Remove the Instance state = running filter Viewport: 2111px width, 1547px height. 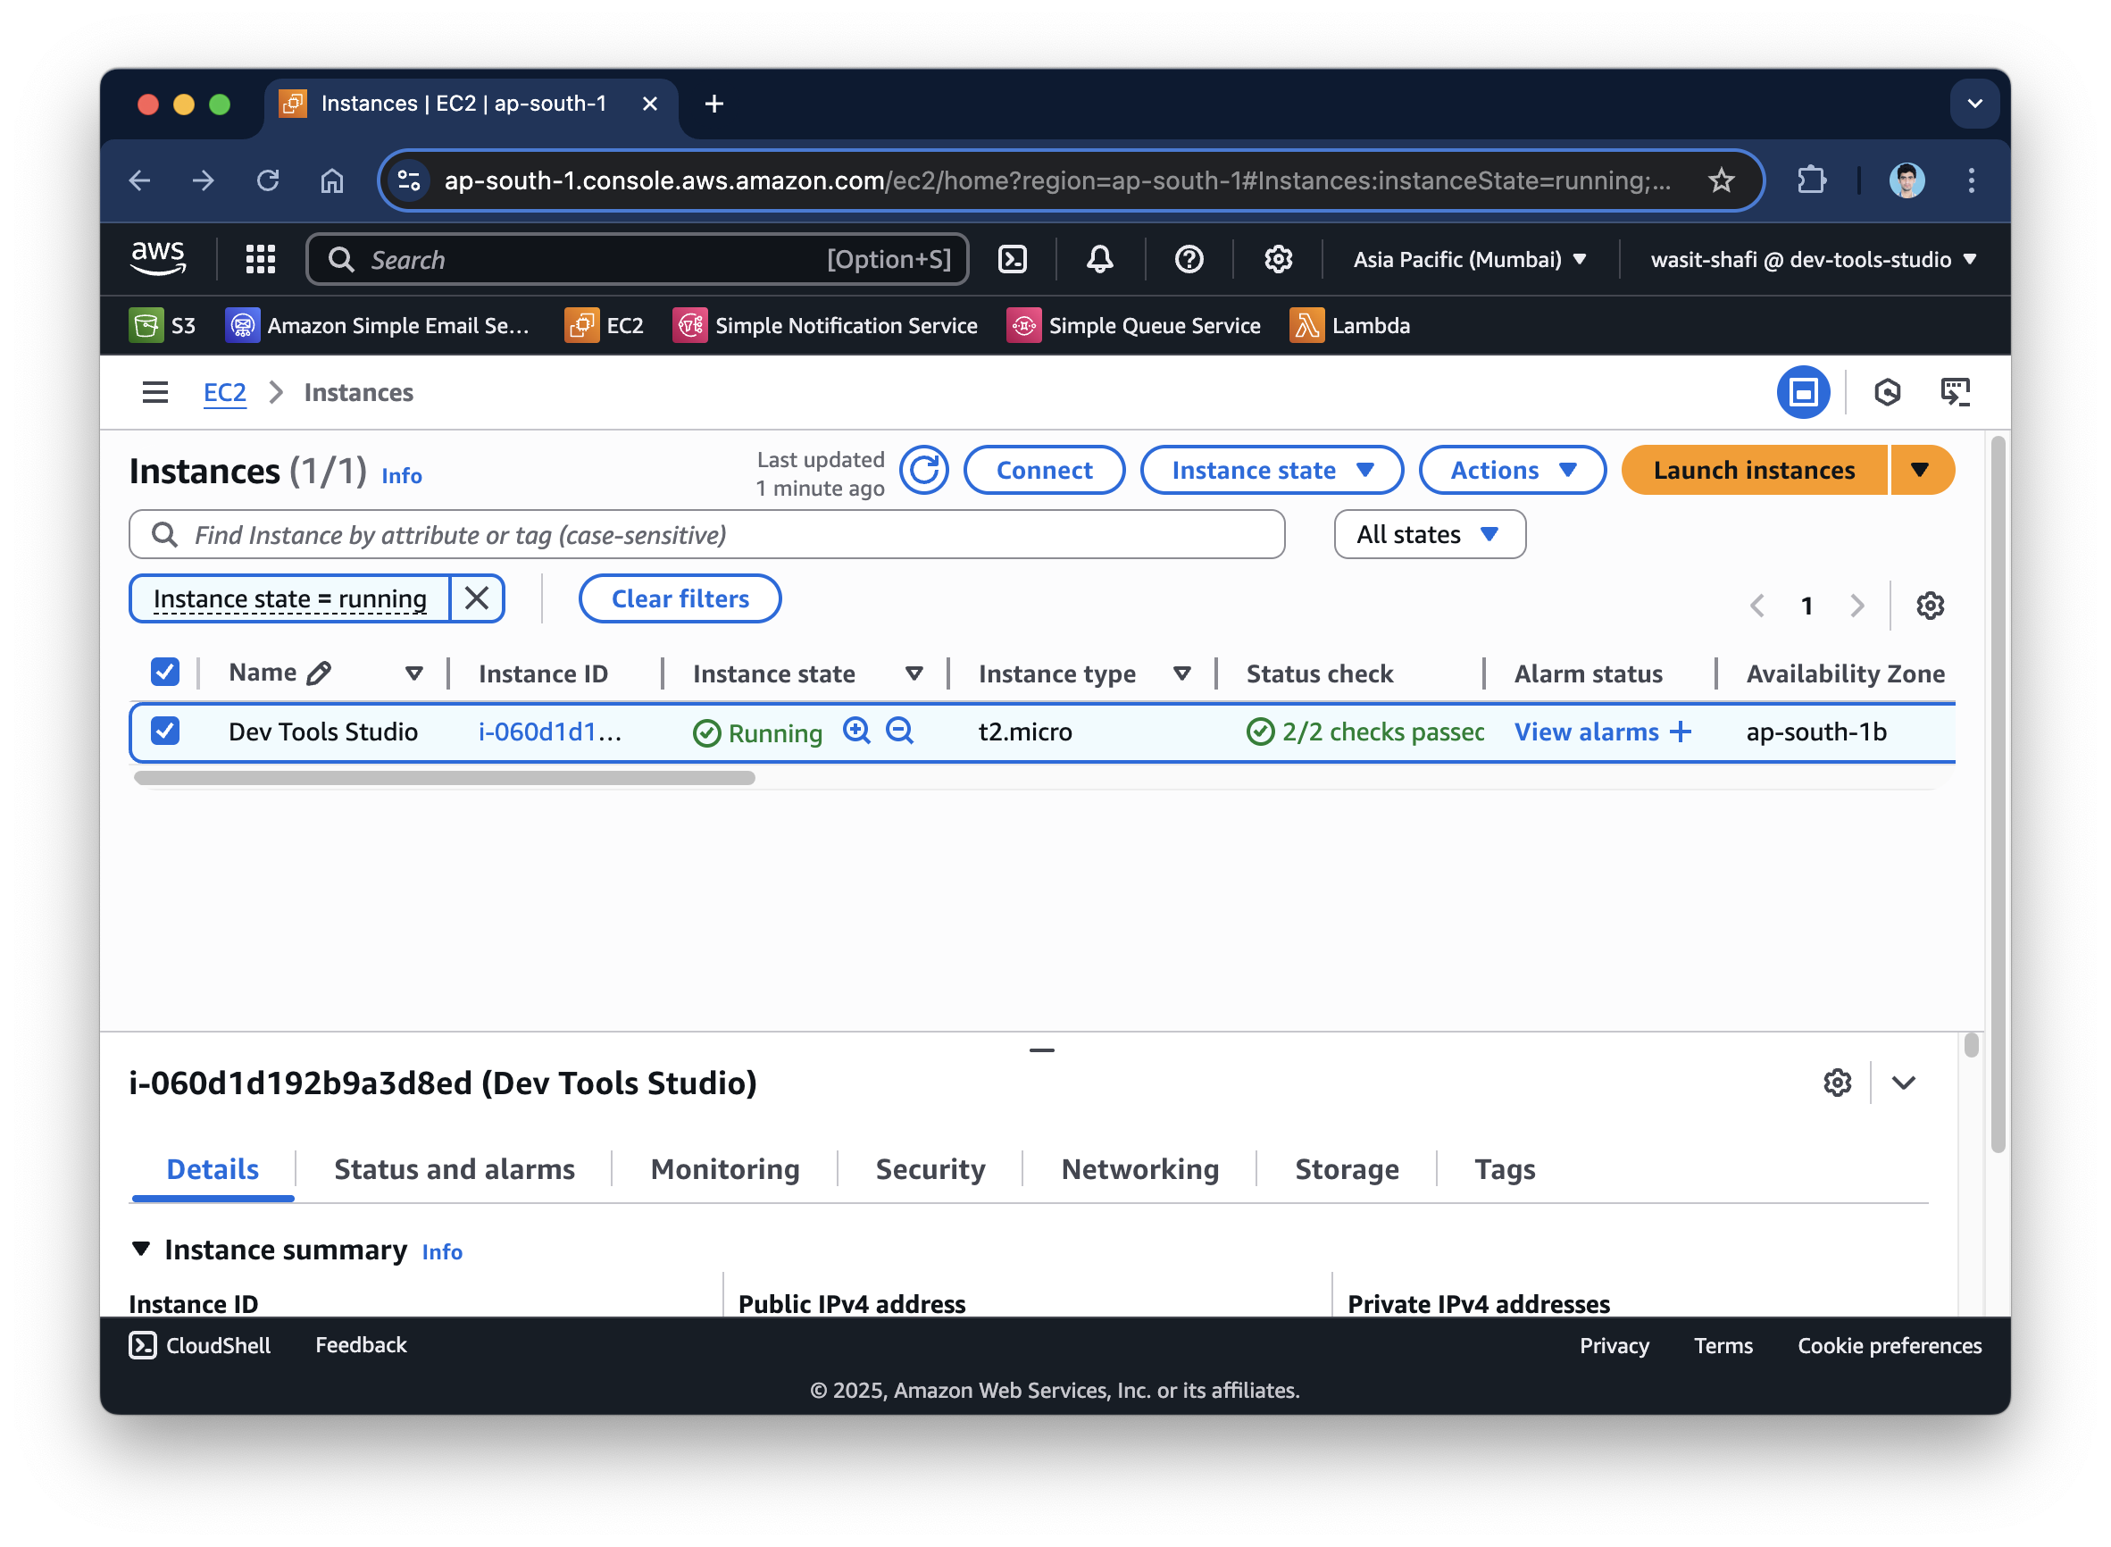point(477,598)
